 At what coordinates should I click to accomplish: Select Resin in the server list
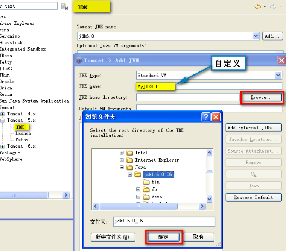[6, 95]
